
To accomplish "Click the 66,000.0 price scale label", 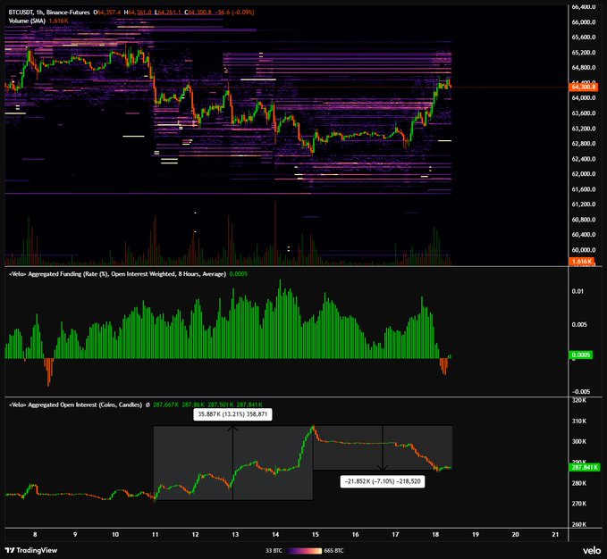I will point(584,22).
